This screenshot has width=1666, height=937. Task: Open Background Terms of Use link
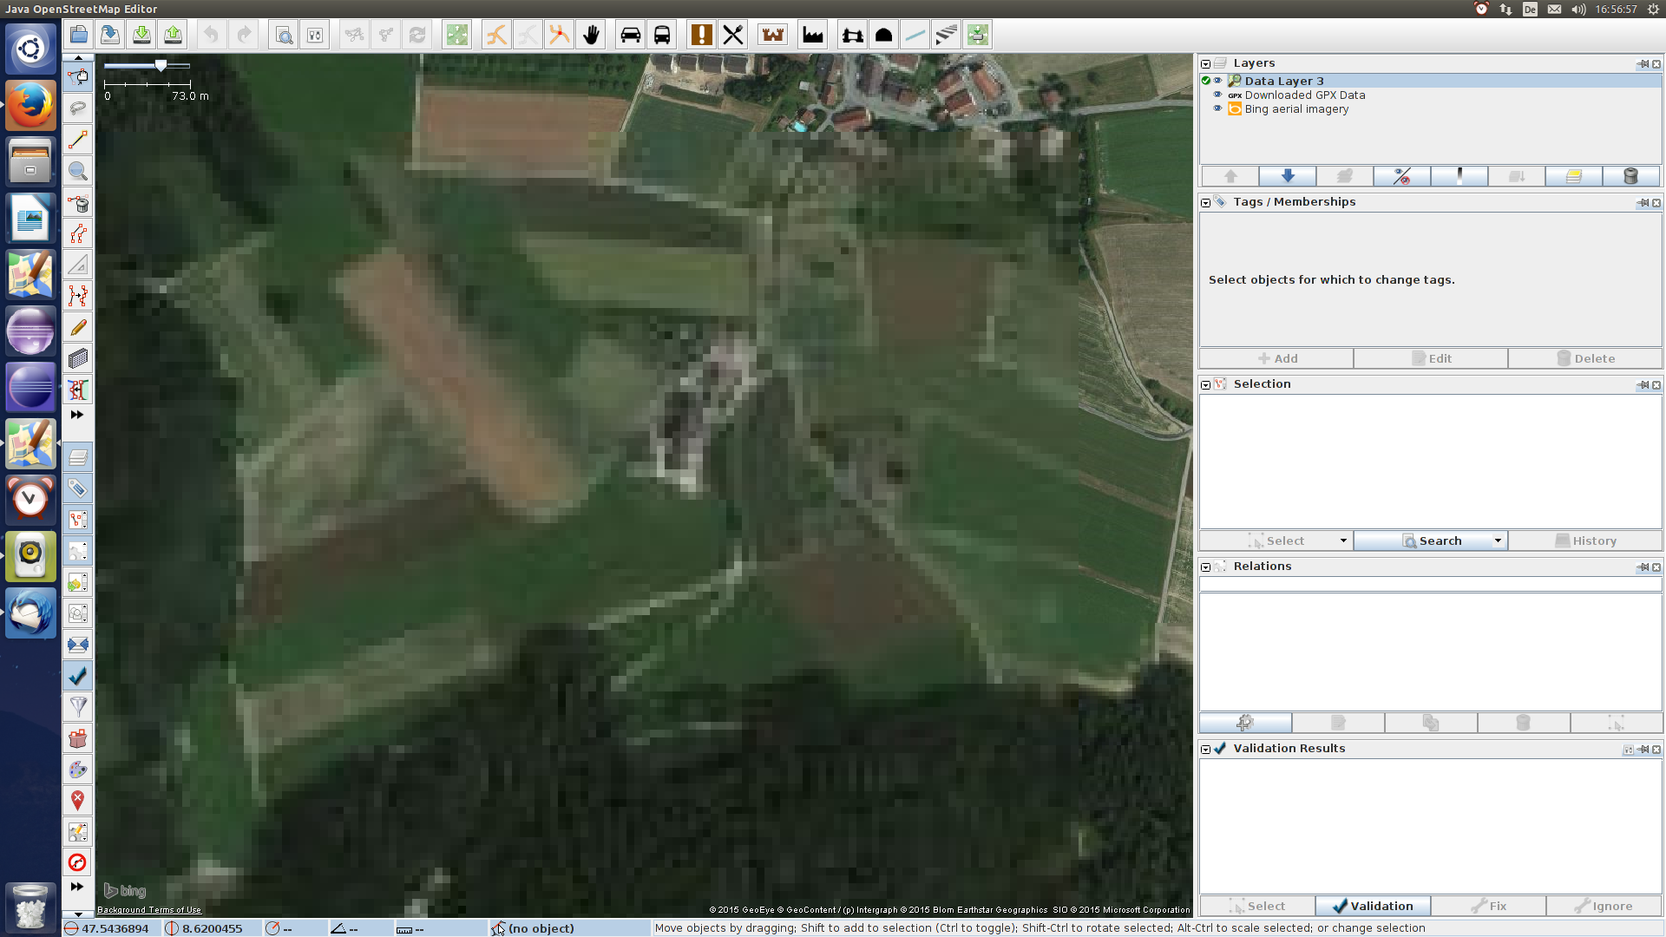click(x=149, y=910)
